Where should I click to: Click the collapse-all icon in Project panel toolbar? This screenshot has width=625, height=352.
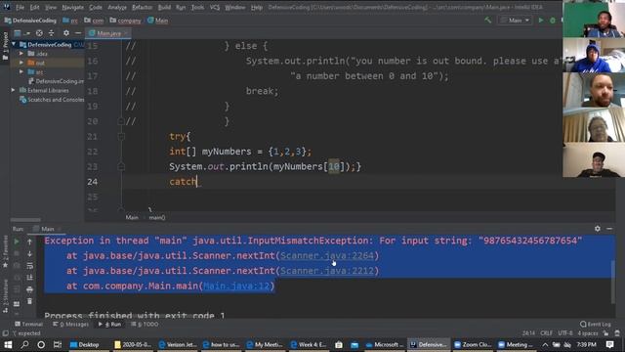click(x=51, y=33)
